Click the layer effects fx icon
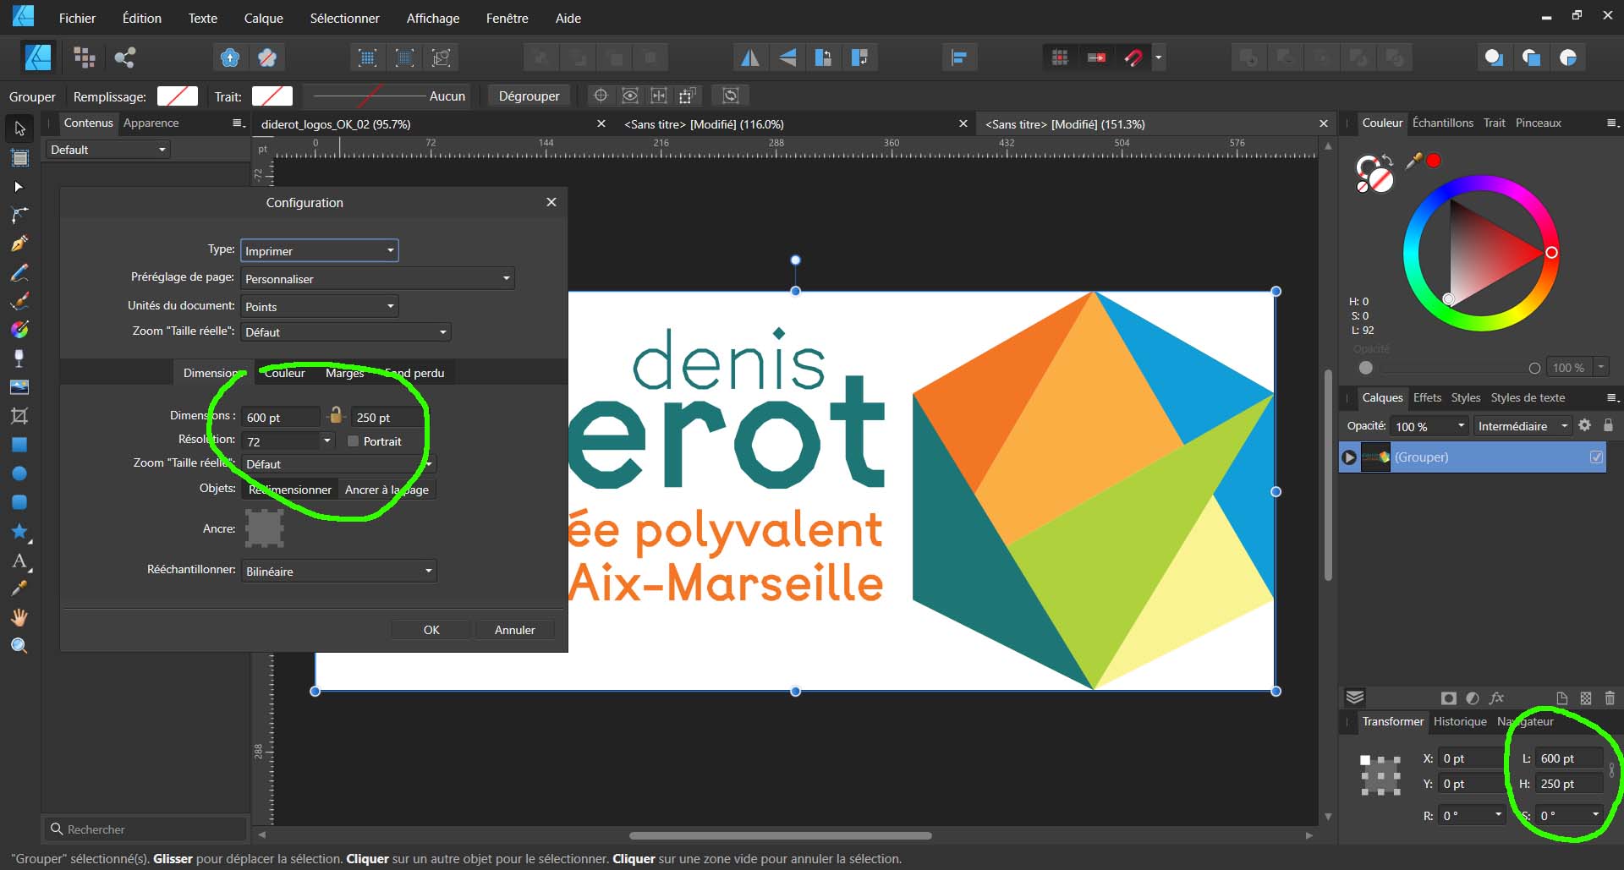Screen dimensions: 1624x870 tap(1496, 698)
